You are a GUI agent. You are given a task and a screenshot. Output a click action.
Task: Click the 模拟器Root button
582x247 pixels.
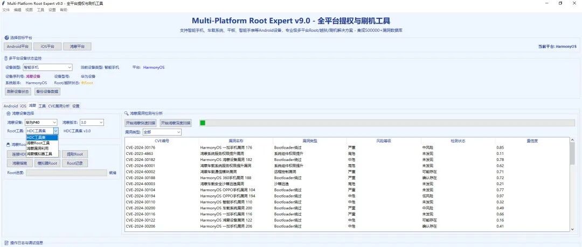(47, 163)
